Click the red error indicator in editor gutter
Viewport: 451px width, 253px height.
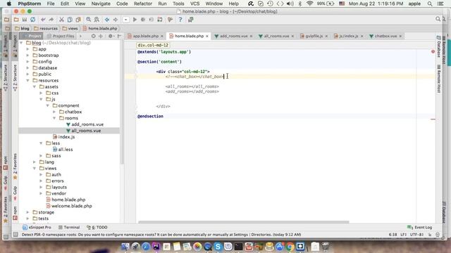click(433, 51)
